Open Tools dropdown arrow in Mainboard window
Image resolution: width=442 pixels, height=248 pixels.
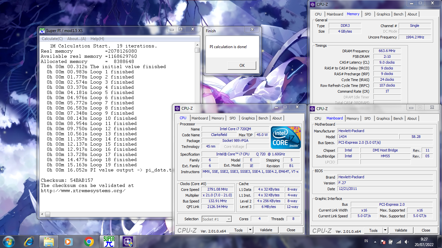click(x=385, y=230)
